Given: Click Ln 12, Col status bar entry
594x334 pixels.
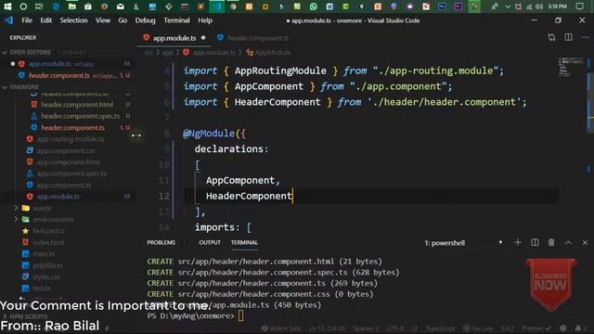Looking at the screenshot, I should (327, 328).
